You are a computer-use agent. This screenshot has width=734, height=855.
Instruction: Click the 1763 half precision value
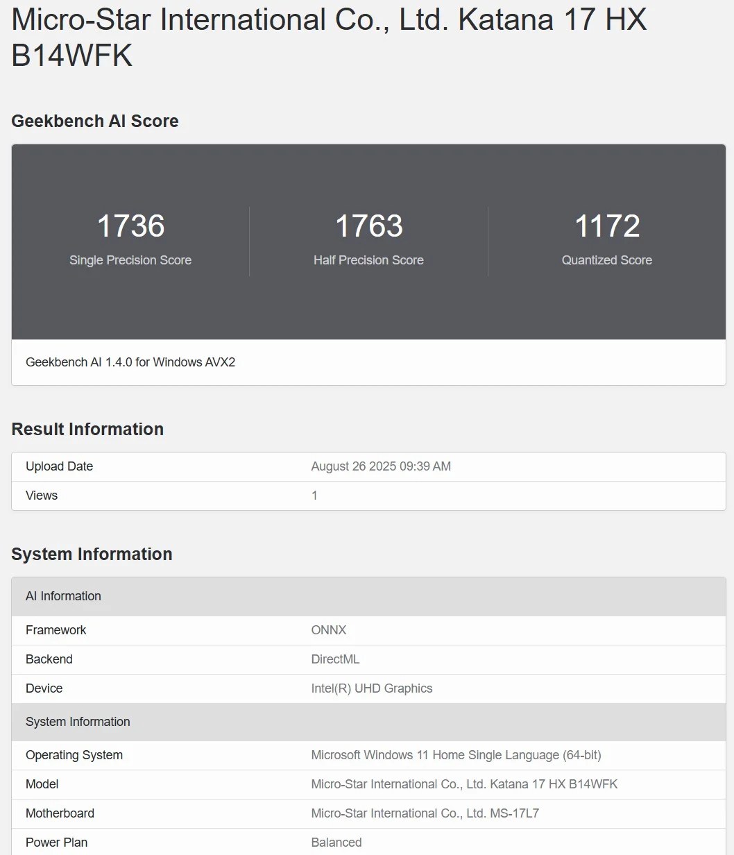(368, 226)
